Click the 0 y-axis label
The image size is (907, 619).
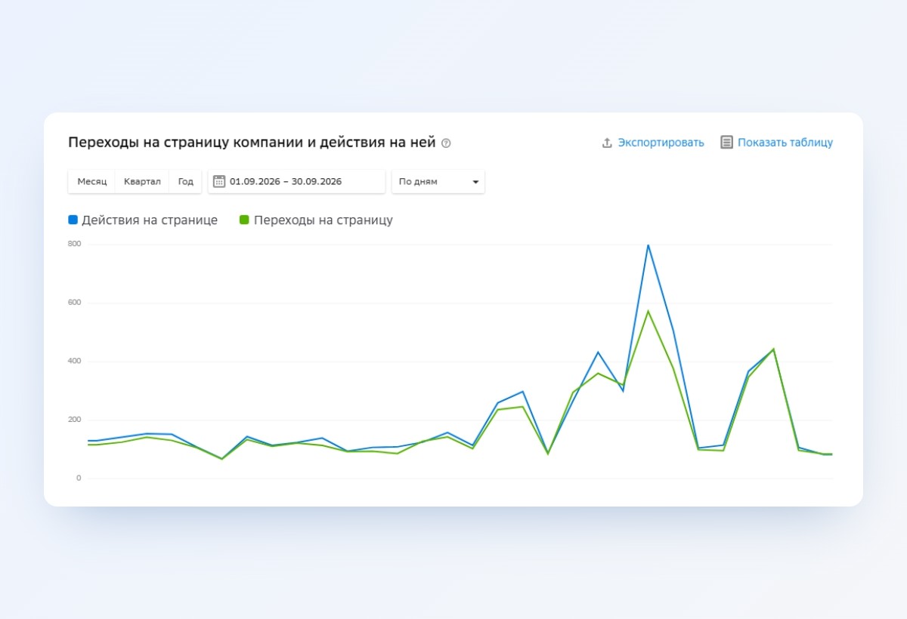(x=78, y=478)
